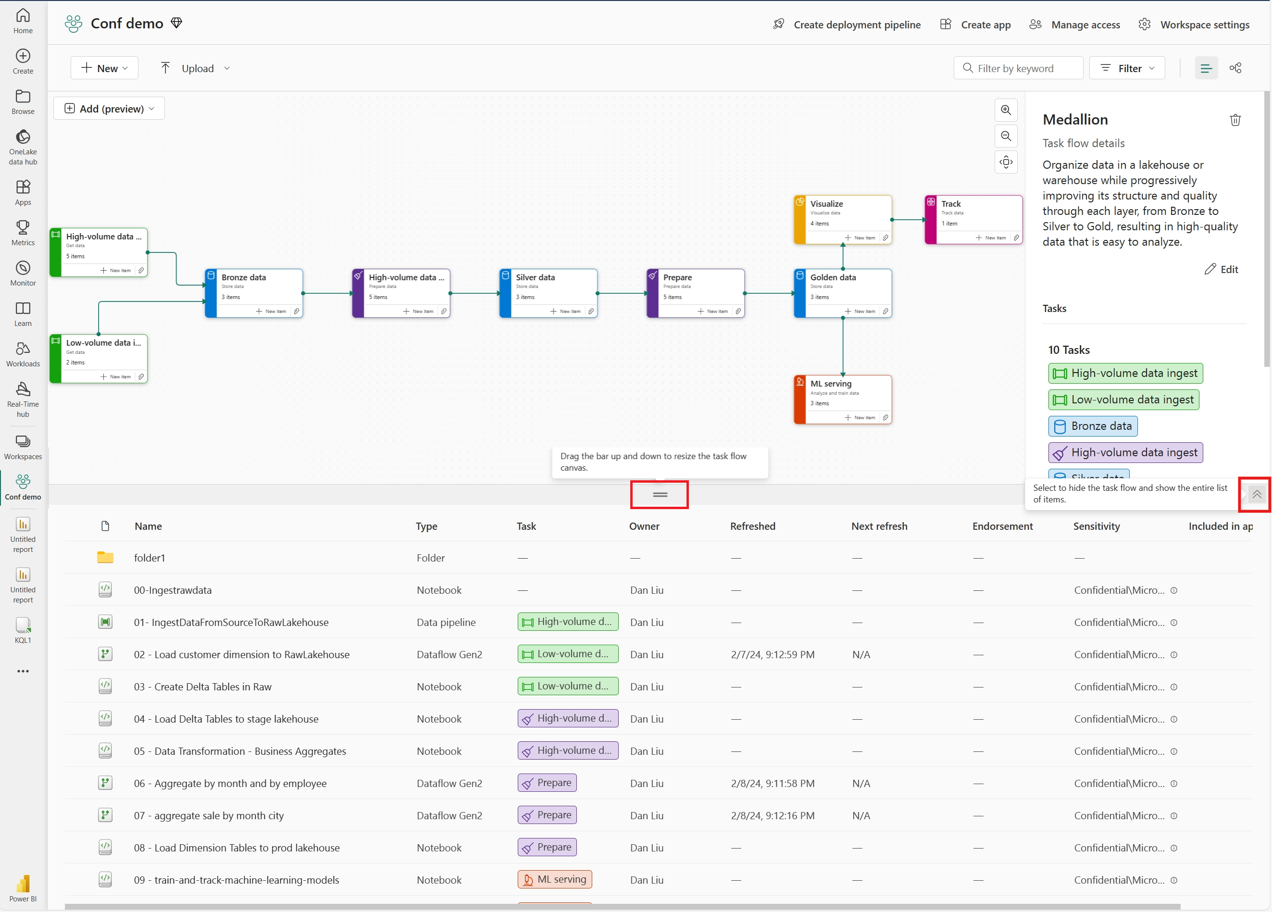Image resolution: width=1272 pixels, height=912 pixels.
Task: Open Home in the left navigation
Action: [23, 21]
